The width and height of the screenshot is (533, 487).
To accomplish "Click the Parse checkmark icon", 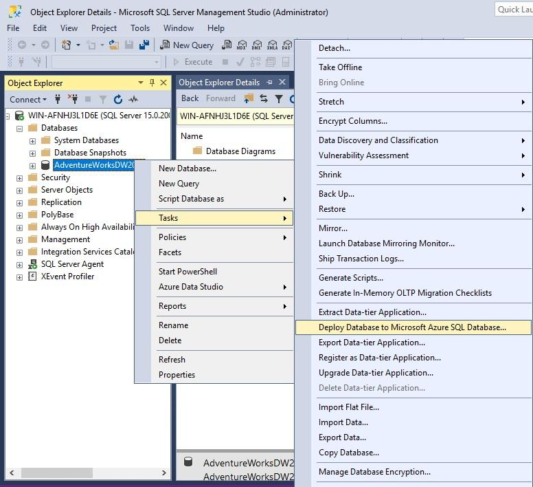I will click(240, 62).
